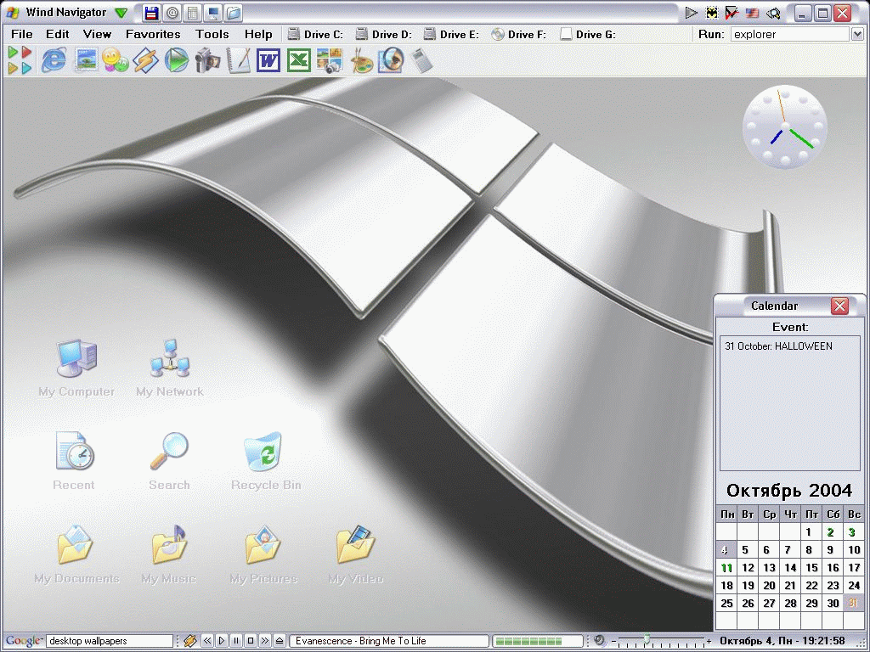The height and width of the screenshot is (652, 870).
Task: Open My Music folder
Action: (169, 554)
